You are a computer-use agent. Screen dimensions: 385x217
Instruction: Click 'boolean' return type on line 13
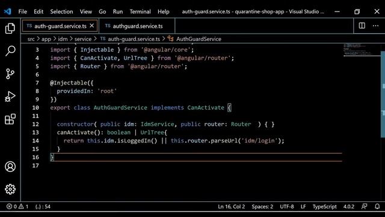(x=119, y=133)
